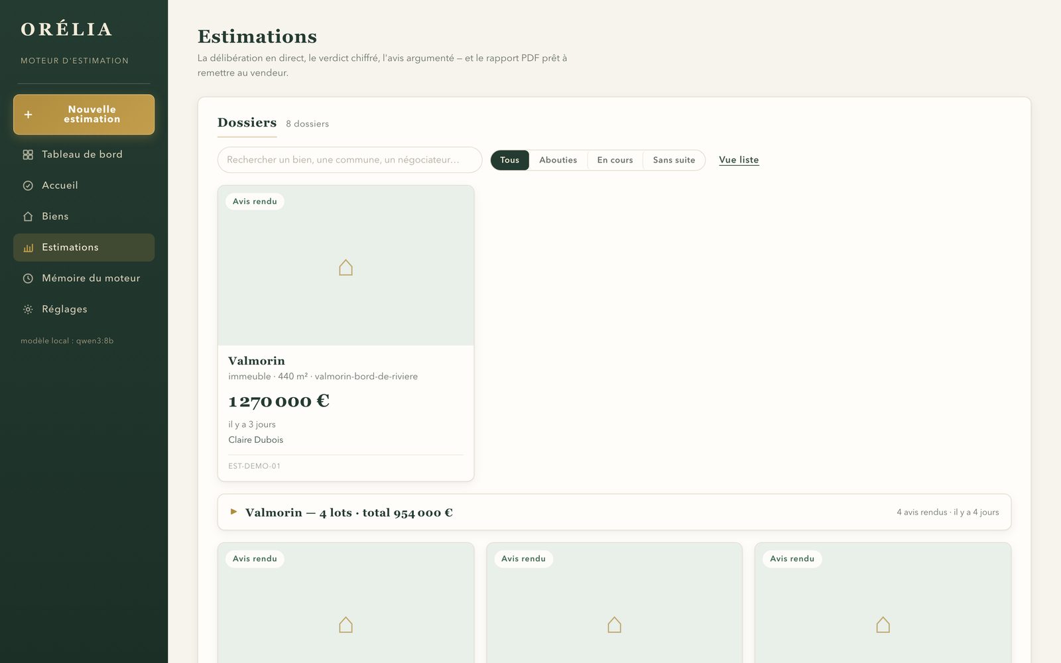The height and width of the screenshot is (663, 1061).
Task: Open Réglages settings page
Action: [x=84, y=310]
